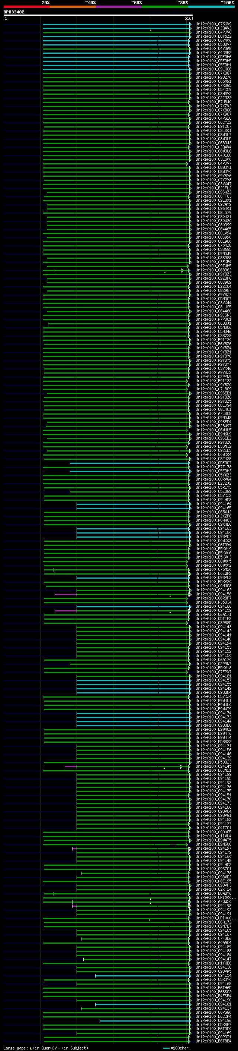Open hit UniRef100_B8AWY6
238x1051 pixels.
(213, 893)
